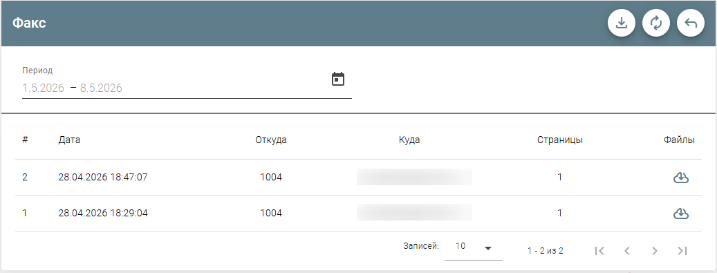717x273 pixels.
Task: Go to the next page of records
Action: (x=654, y=251)
